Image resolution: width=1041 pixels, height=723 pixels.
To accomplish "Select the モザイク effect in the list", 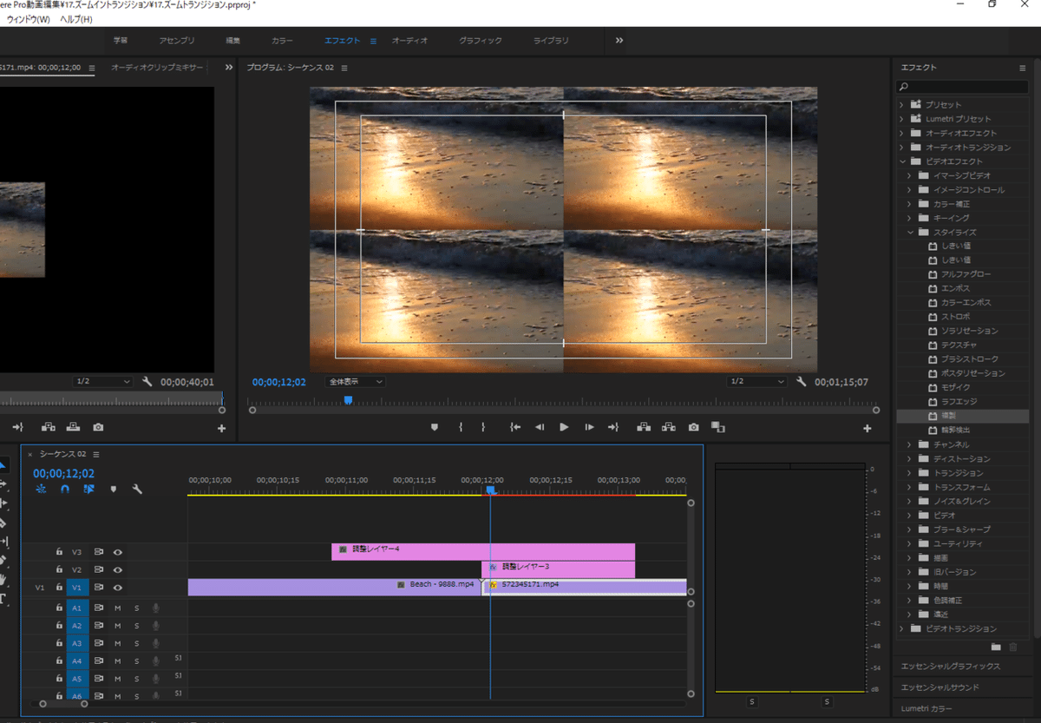I will click(956, 387).
